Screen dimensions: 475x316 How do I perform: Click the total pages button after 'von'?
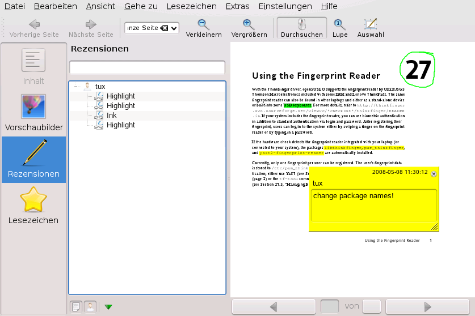372,306
